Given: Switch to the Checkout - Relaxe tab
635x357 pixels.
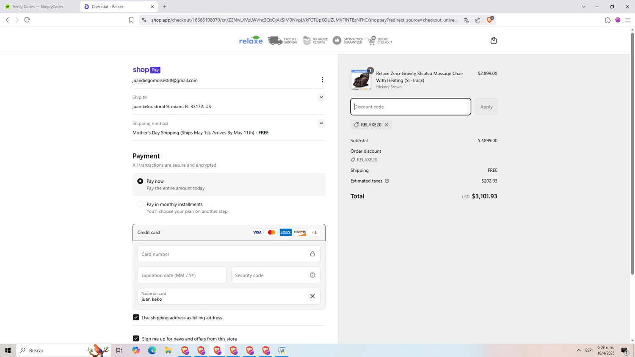Looking at the screenshot, I should [119, 7].
